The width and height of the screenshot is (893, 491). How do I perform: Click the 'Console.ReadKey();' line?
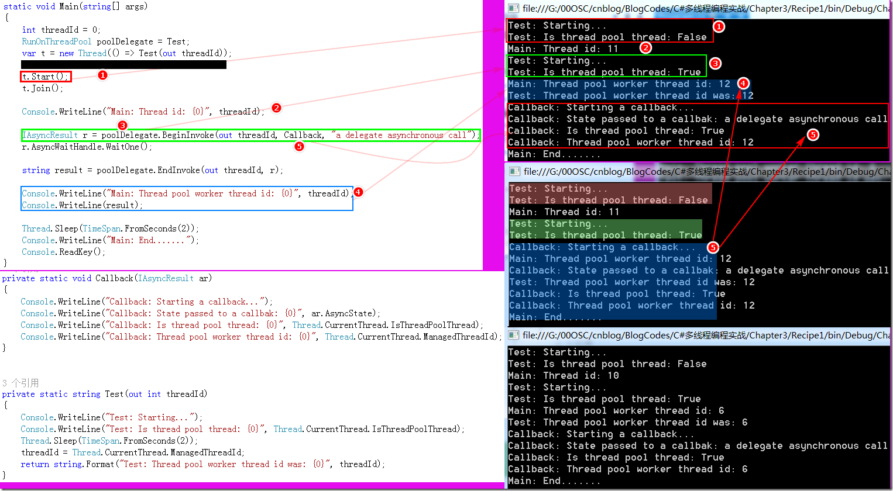[64, 252]
